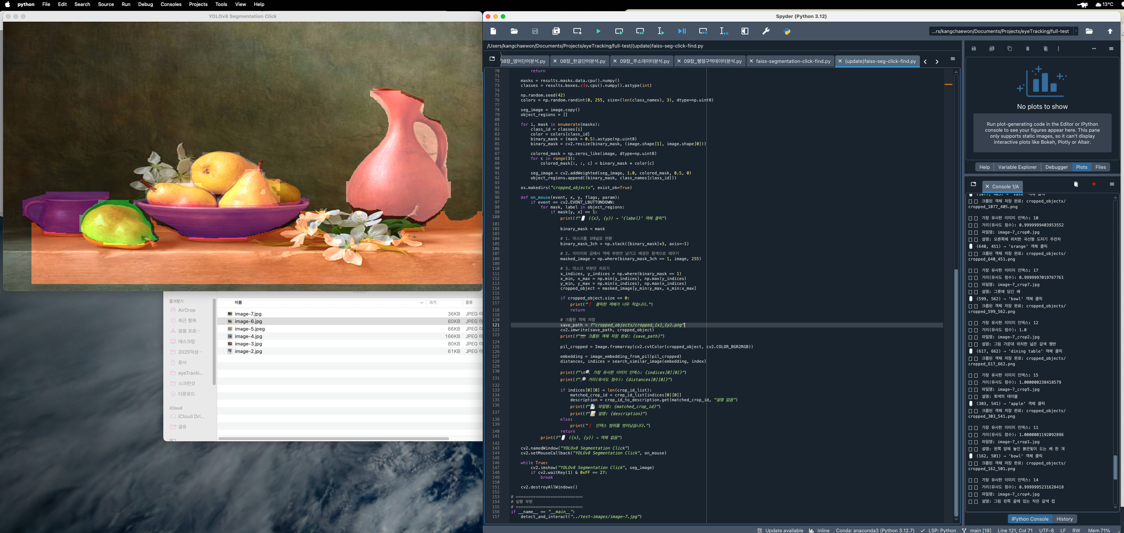Viewport: 1124px width, 533px height.
Task: Run current cell and advance
Action: point(640,31)
